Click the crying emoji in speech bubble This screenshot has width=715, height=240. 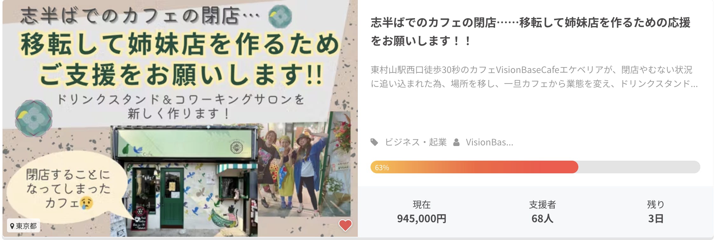coord(86,203)
